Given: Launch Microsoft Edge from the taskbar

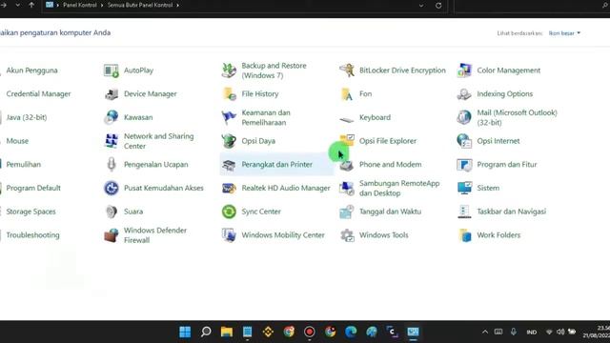Looking at the screenshot, I should click(351, 332).
